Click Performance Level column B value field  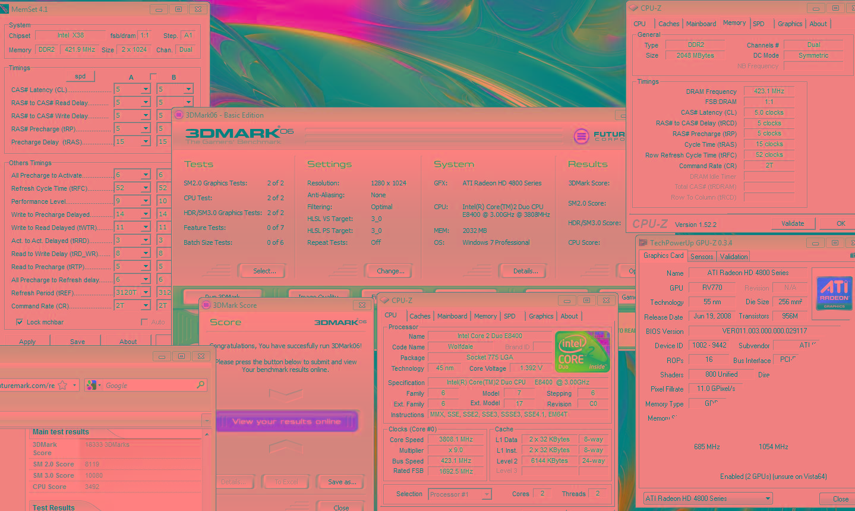(164, 201)
